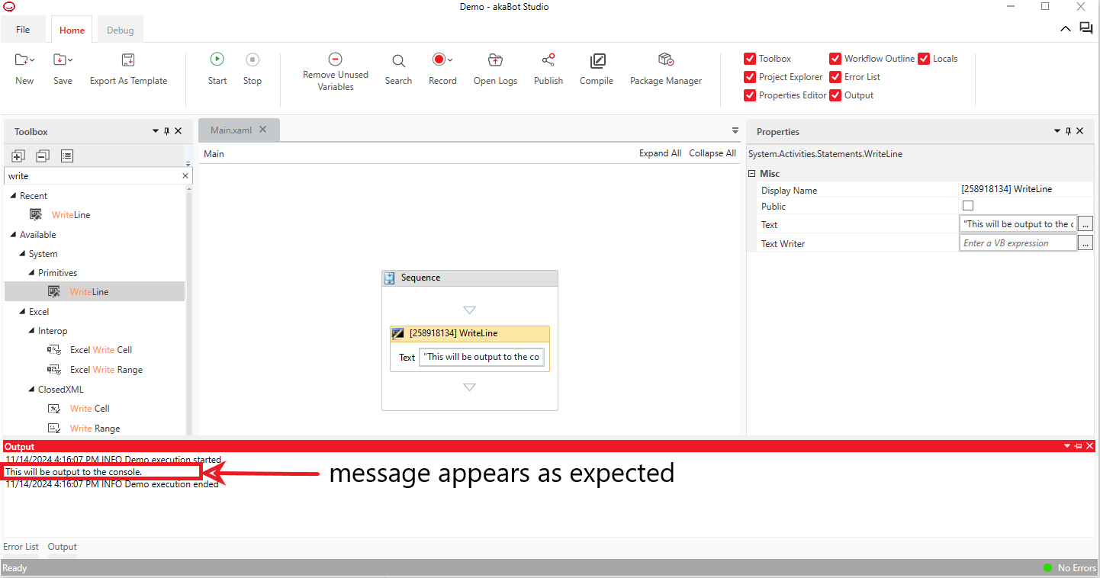Click the Save icon
1100x578 pixels.
[x=60, y=59]
